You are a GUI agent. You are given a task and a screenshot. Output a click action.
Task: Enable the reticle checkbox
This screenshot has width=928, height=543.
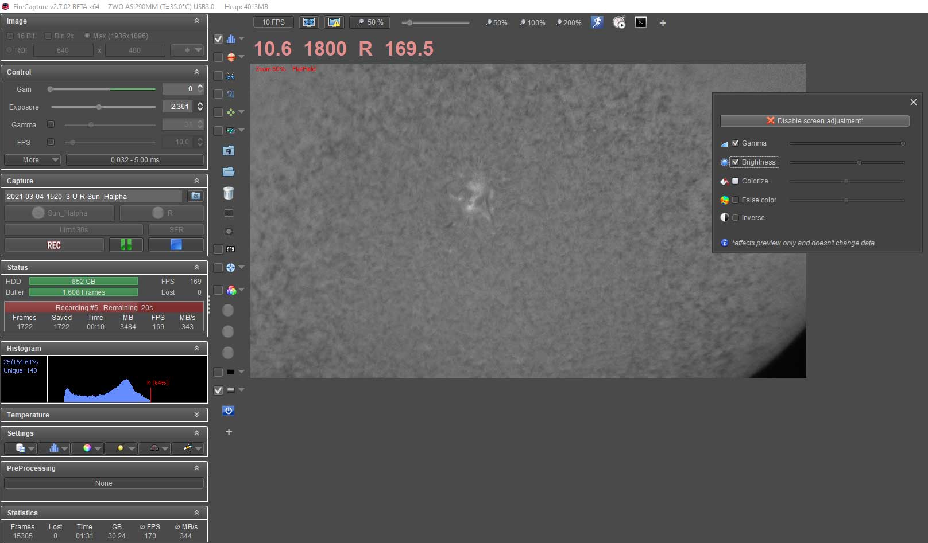[x=218, y=57]
